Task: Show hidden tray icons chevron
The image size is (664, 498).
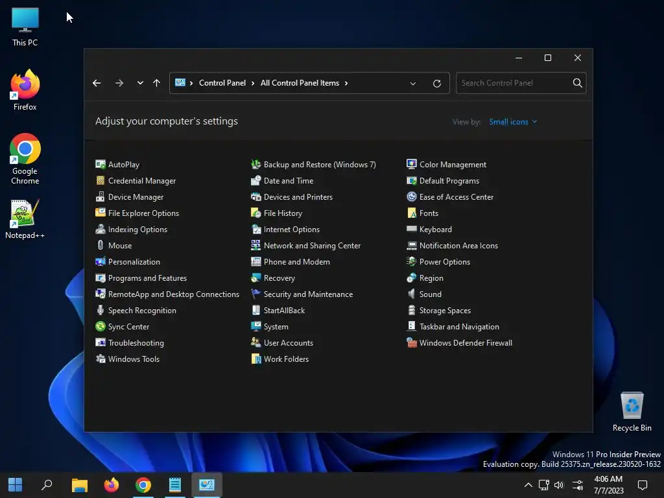Action: (528, 485)
